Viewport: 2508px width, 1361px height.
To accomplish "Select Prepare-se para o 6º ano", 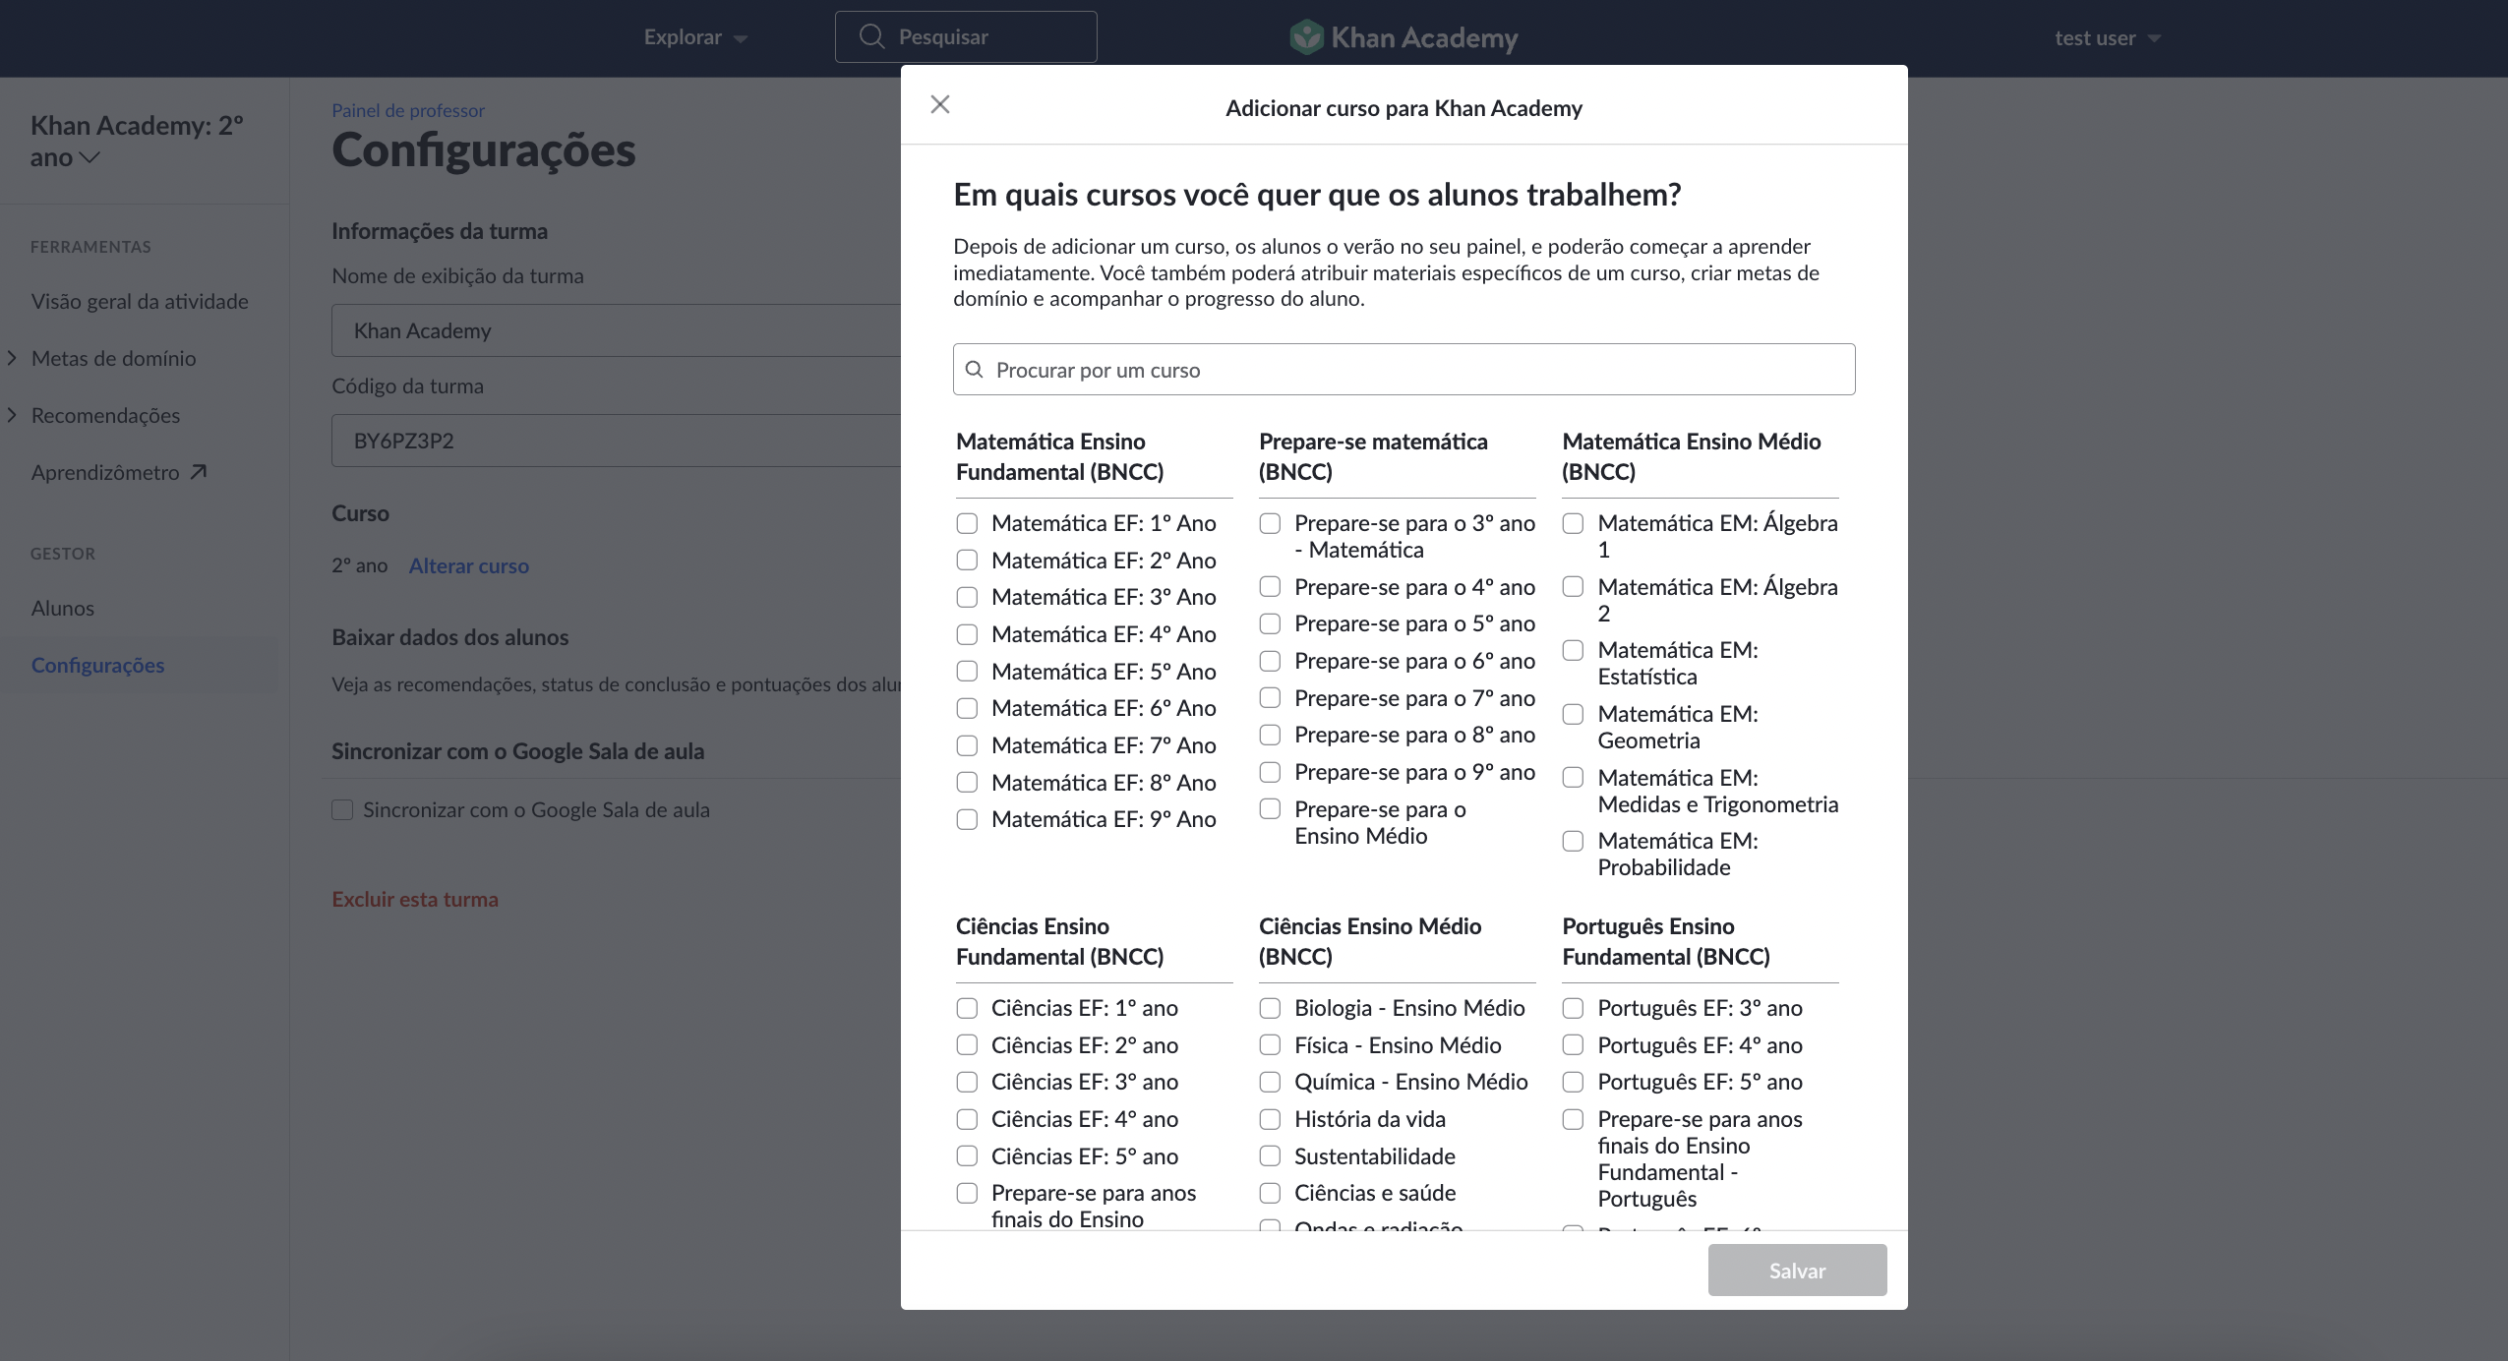I will pos(1270,661).
